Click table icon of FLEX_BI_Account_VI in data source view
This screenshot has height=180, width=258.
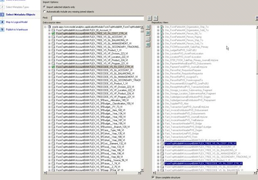[53, 30]
